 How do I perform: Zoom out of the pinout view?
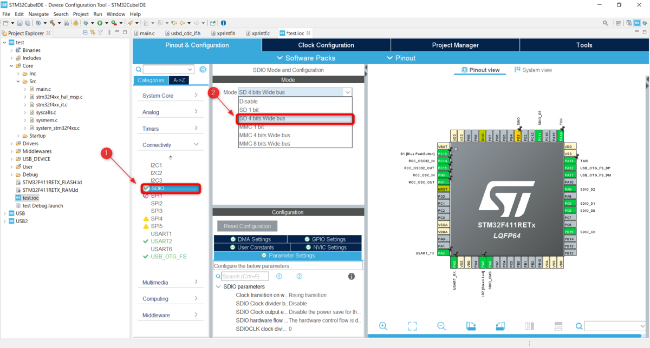(x=441, y=326)
